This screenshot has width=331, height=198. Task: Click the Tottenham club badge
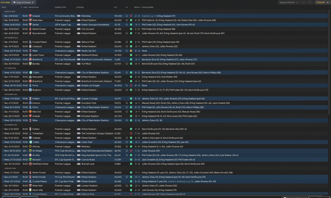point(30,133)
